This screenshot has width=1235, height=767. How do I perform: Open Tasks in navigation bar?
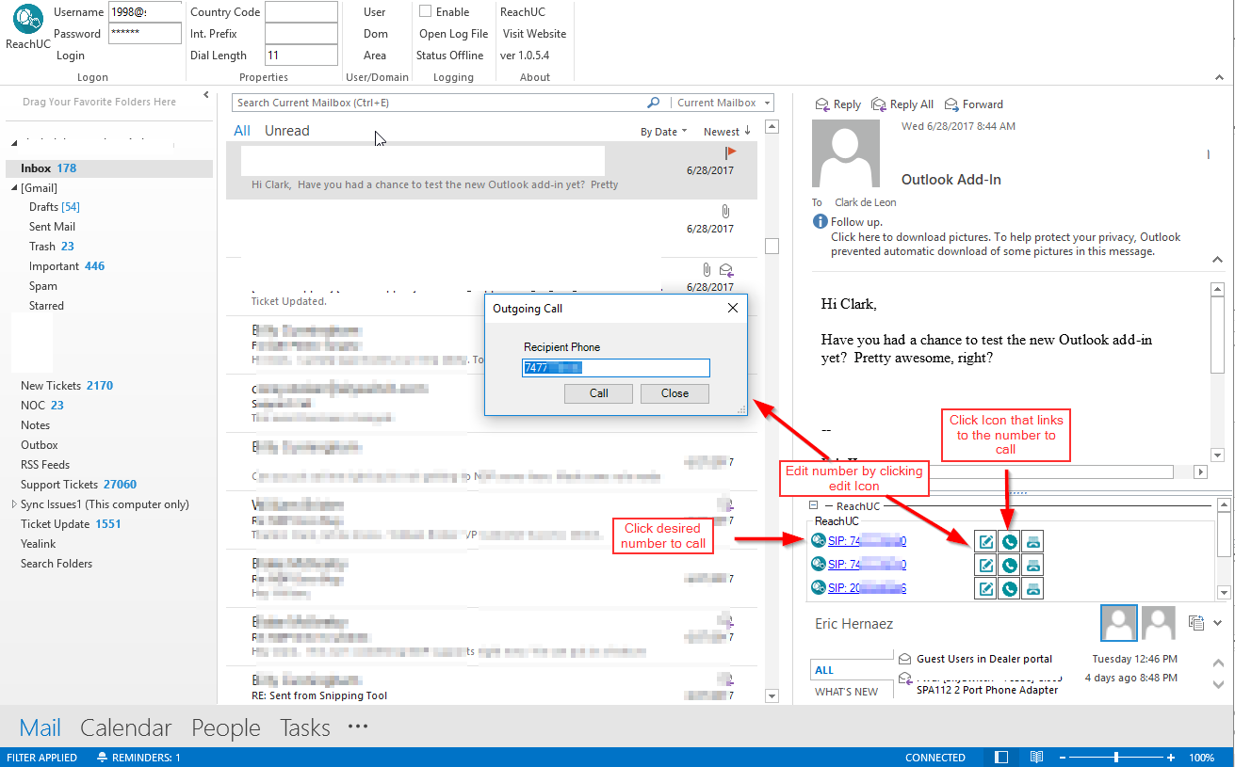[x=305, y=727]
